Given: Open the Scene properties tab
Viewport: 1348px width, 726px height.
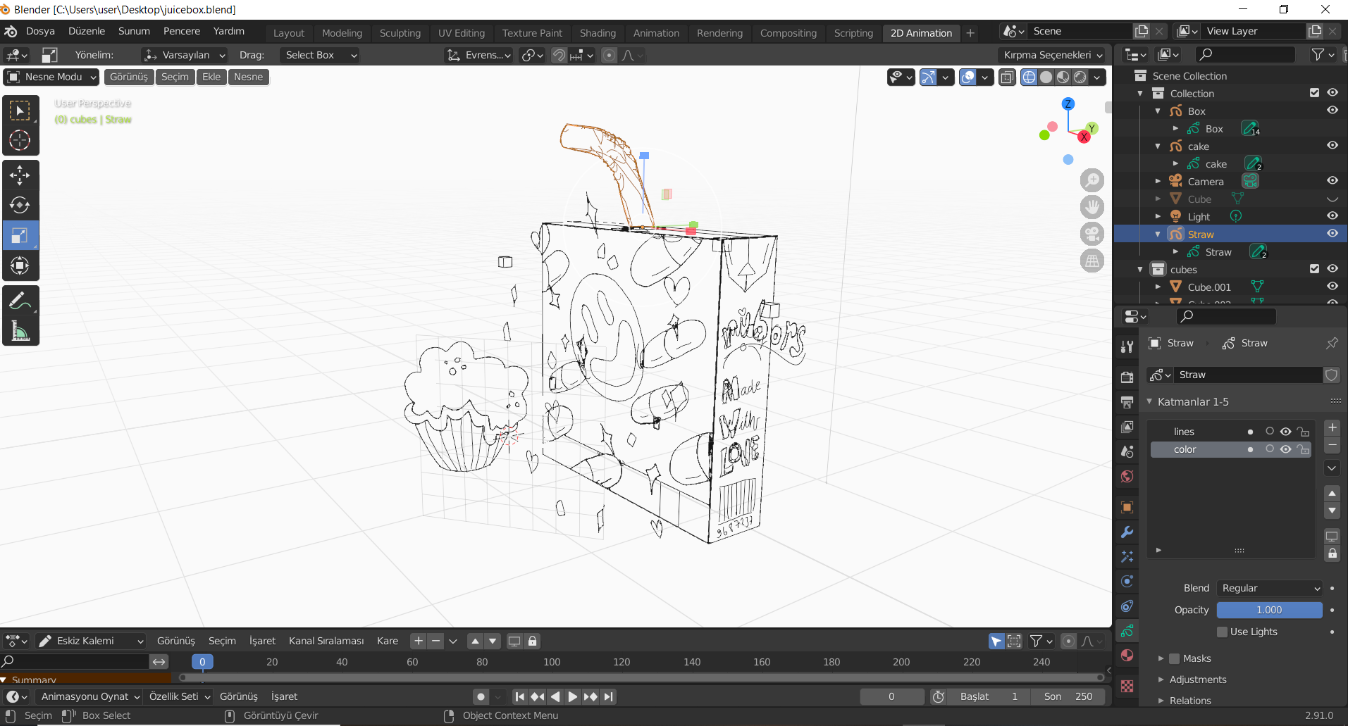Looking at the screenshot, I should pos(1127,451).
